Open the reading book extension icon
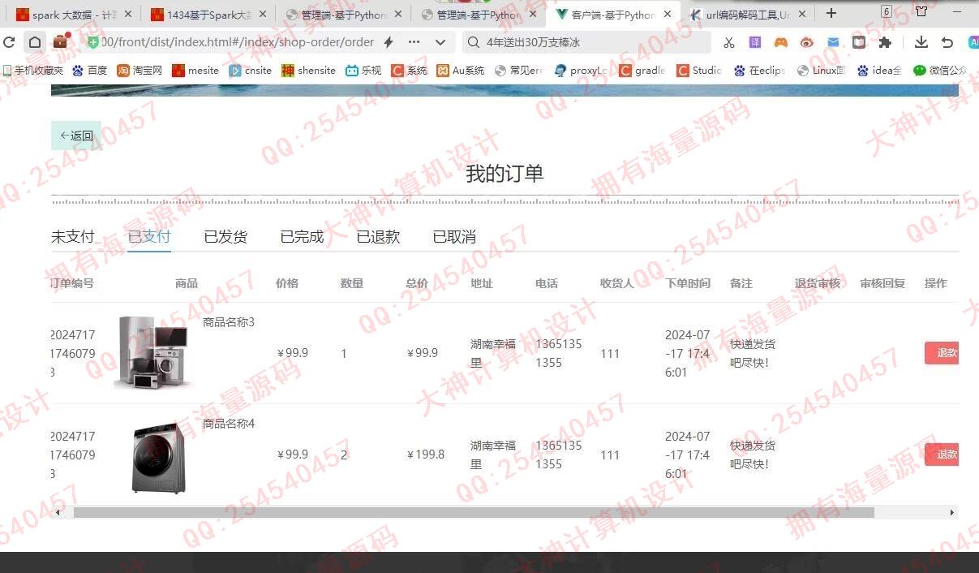This screenshot has height=573, width=979. click(859, 42)
